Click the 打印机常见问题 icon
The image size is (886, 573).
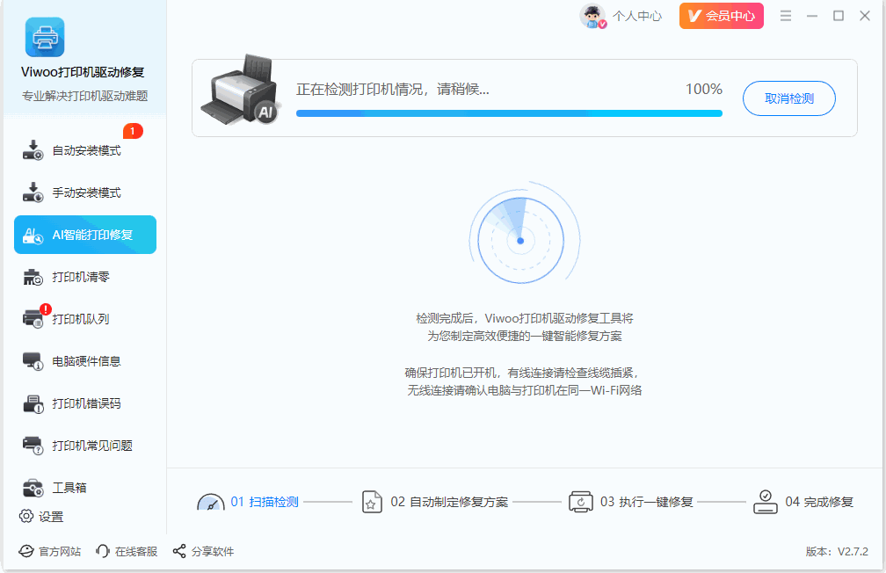(33, 446)
